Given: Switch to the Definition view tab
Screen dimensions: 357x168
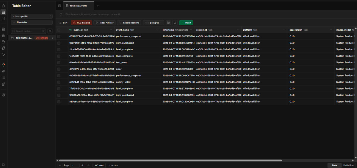Looking at the screenshot, I should (x=348, y=165).
